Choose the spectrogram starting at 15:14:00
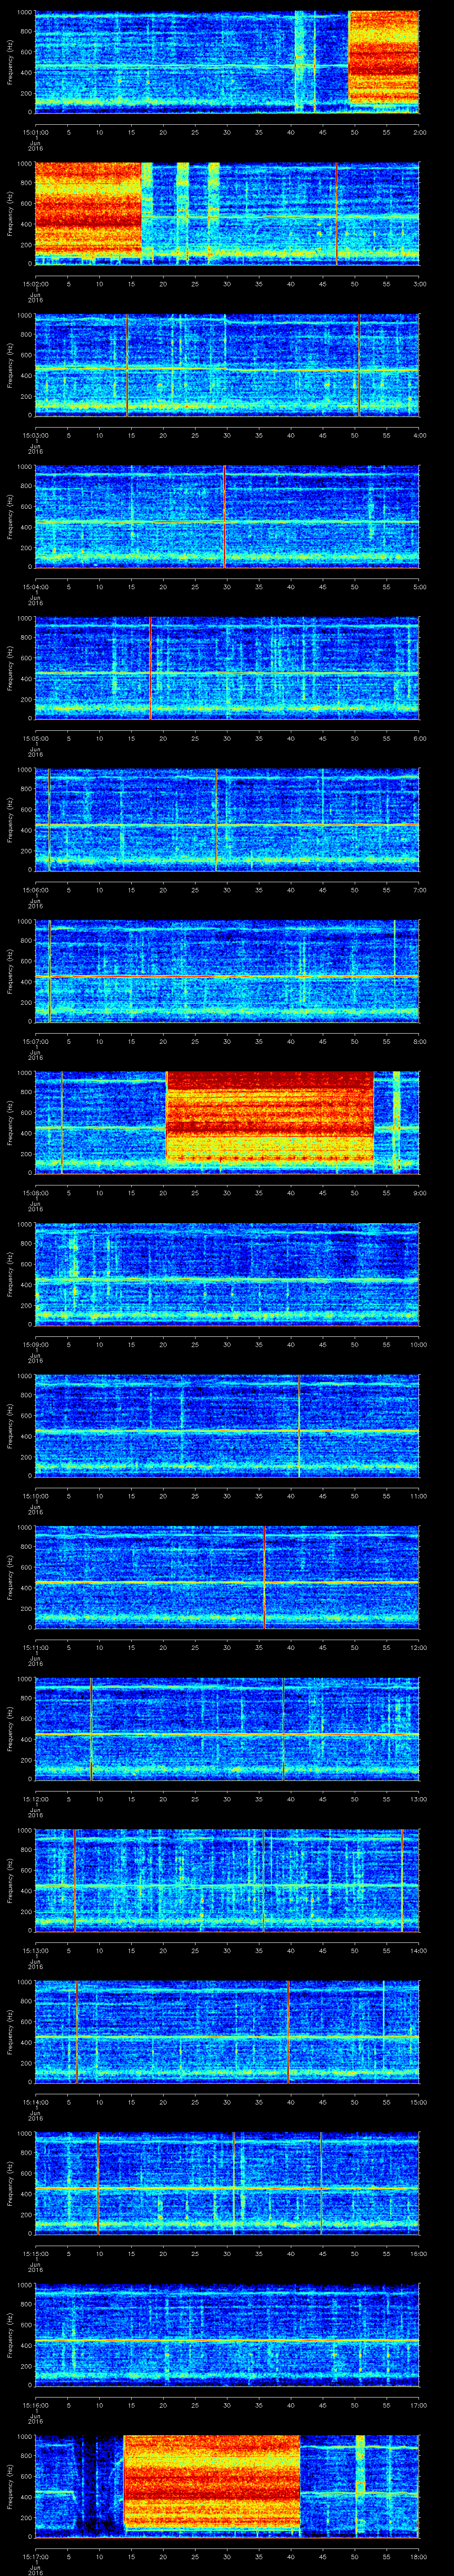 (227, 2033)
